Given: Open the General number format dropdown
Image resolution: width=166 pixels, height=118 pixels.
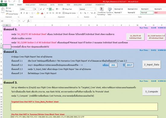Looking at the screenshot, I should click(x=95, y=9).
